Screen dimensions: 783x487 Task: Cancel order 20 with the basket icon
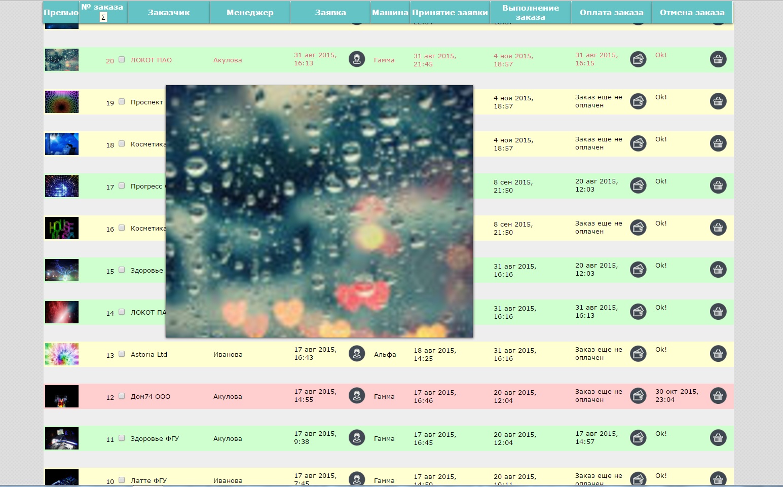coord(718,59)
